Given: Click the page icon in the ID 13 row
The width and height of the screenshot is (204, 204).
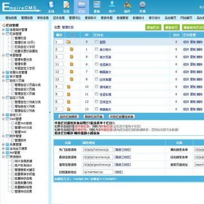Looking at the screenshot, I should tap(69, 109).
